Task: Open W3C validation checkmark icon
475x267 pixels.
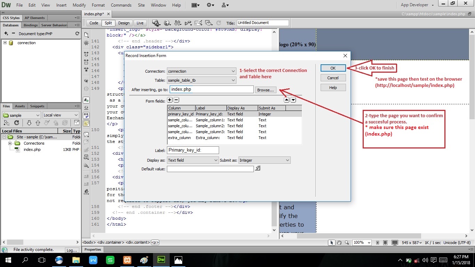Action: pos(199,23)
